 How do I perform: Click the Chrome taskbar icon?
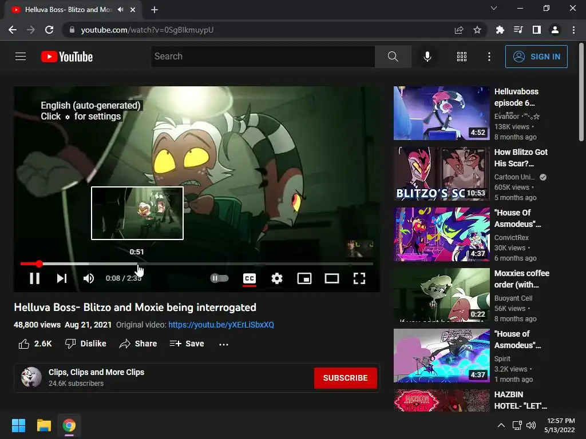click(69, 425)
